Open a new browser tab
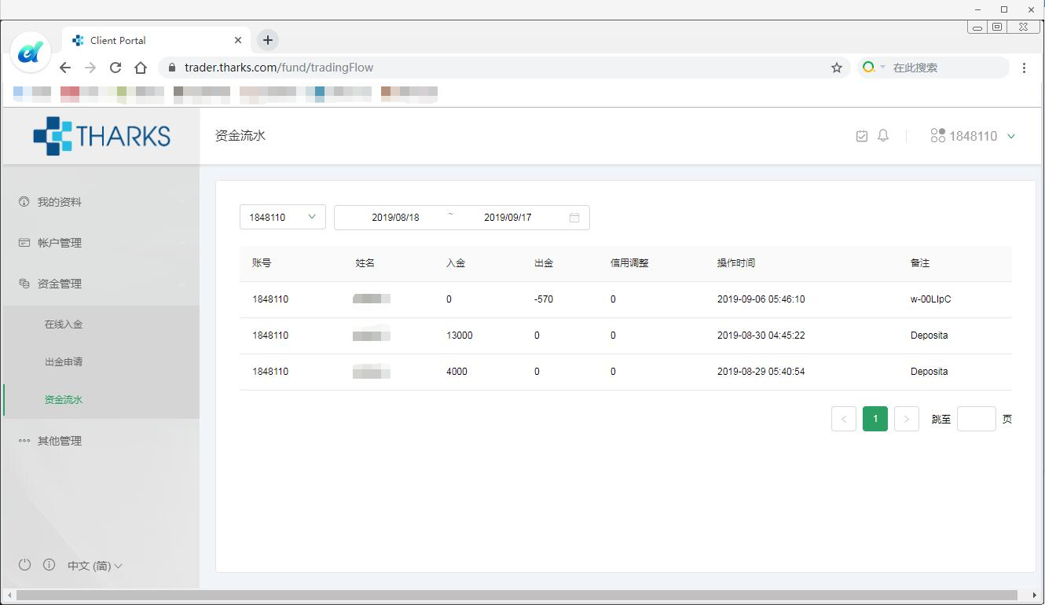Screen dimensions: 1045x605 pyautogui.click(x=268, y=40)
